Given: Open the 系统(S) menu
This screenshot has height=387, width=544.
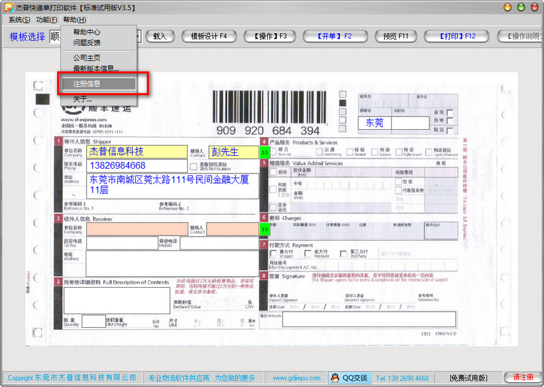Looking at the screenshot, I should pyautogui.click(x=19, y=20).
